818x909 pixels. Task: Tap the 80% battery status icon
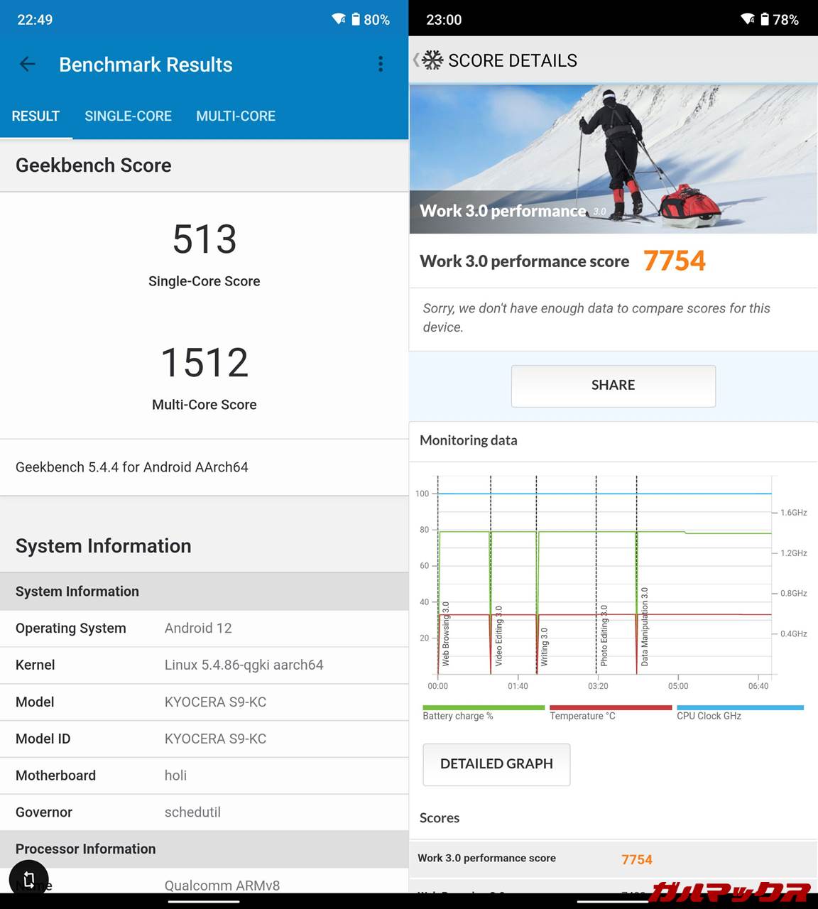(x=356, y=19)
